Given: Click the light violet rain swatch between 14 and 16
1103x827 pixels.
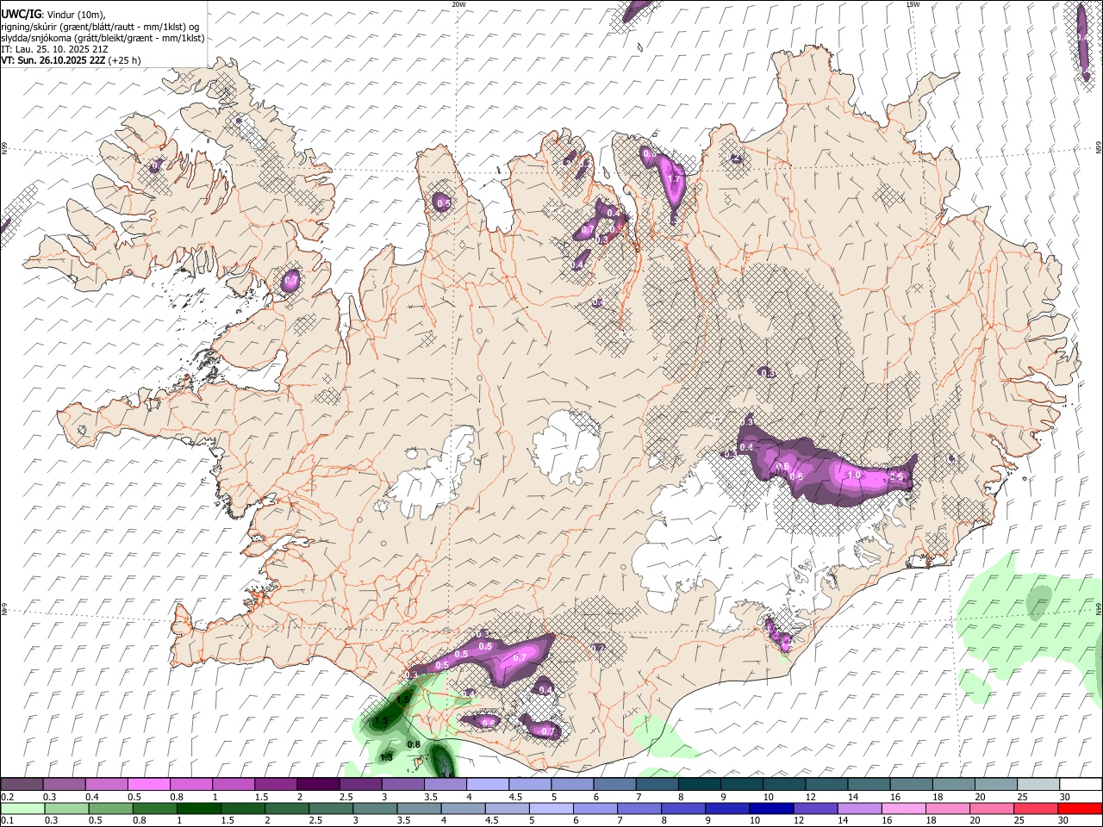Looking at the screenshot, I should click(858, 808).
